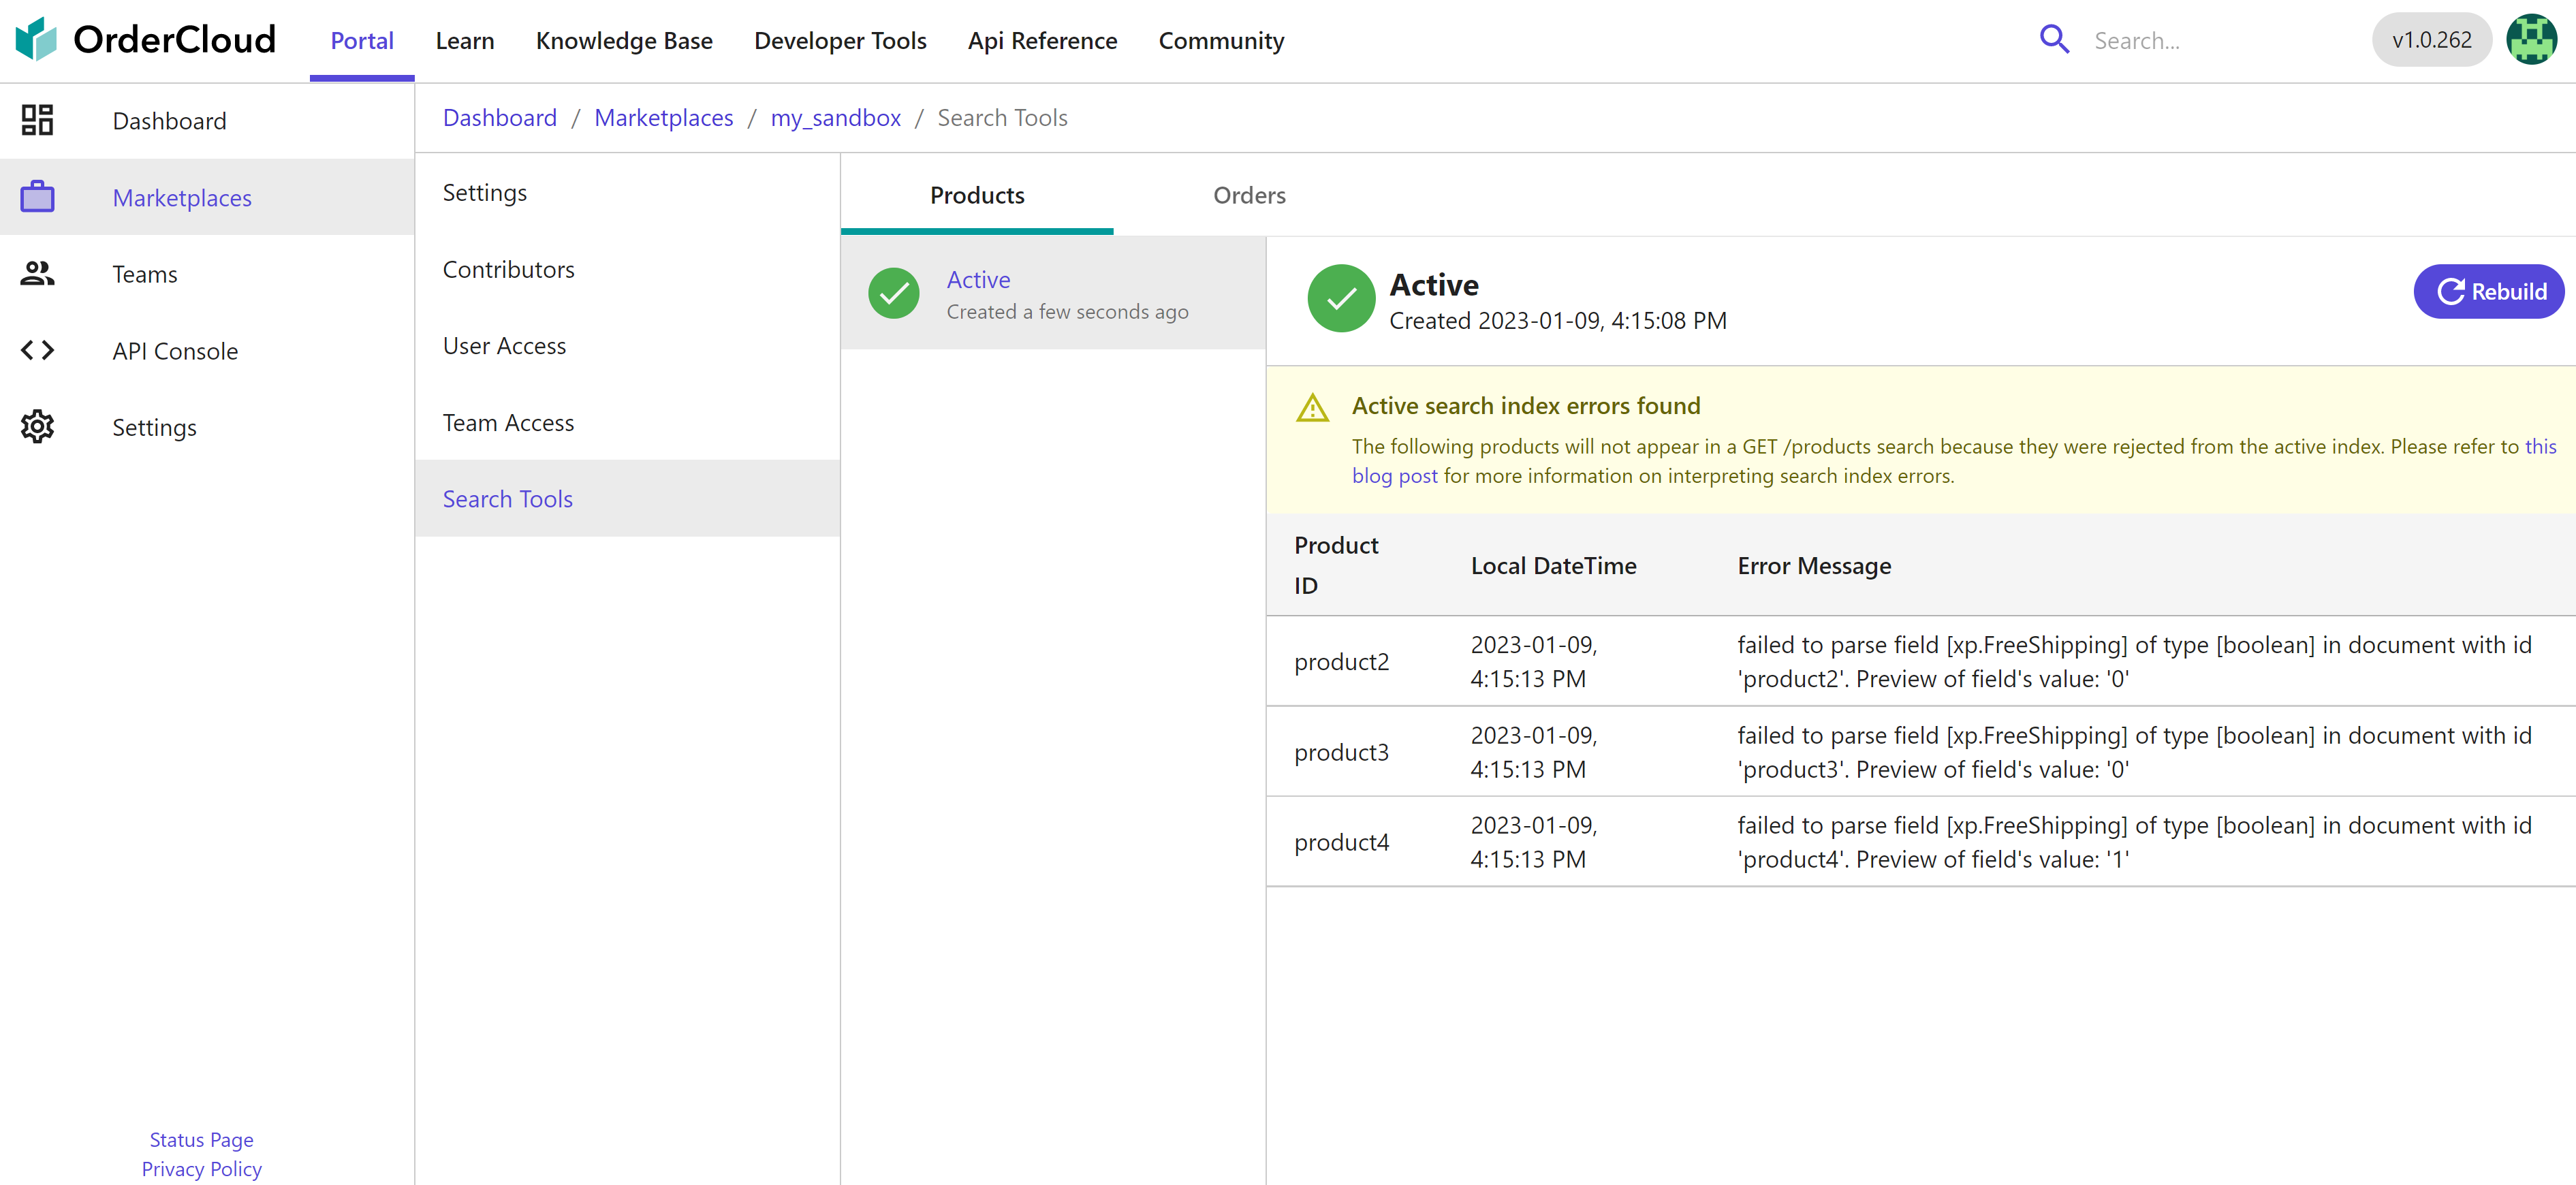Click the Dashboard sidebar icon

point(35,120)
